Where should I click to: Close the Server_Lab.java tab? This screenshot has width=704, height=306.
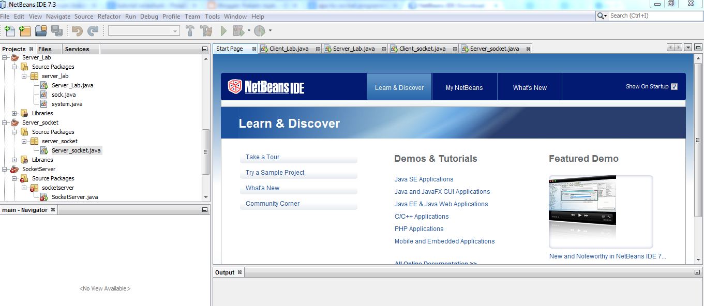click(x=383, y=49)
